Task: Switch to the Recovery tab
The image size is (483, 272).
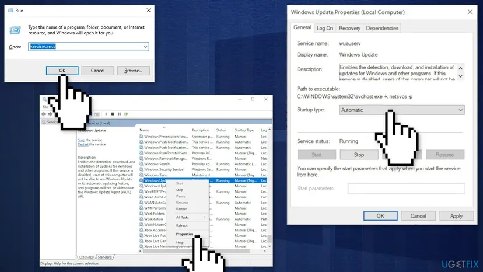Action: [x=349, y=29]
